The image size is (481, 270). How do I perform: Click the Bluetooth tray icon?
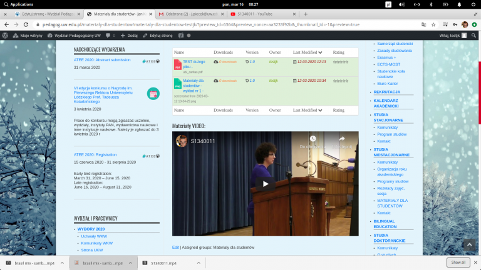point(431,4)
